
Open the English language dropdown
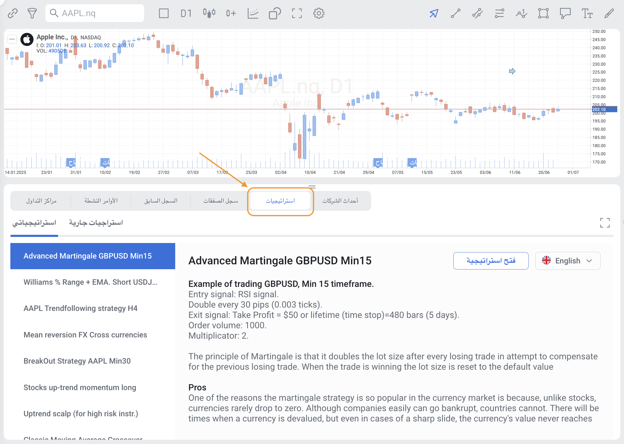point(568,261)
